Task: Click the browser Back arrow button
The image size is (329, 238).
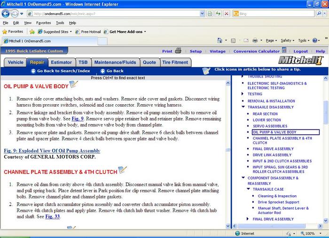Action: click(x=6, y=14)
